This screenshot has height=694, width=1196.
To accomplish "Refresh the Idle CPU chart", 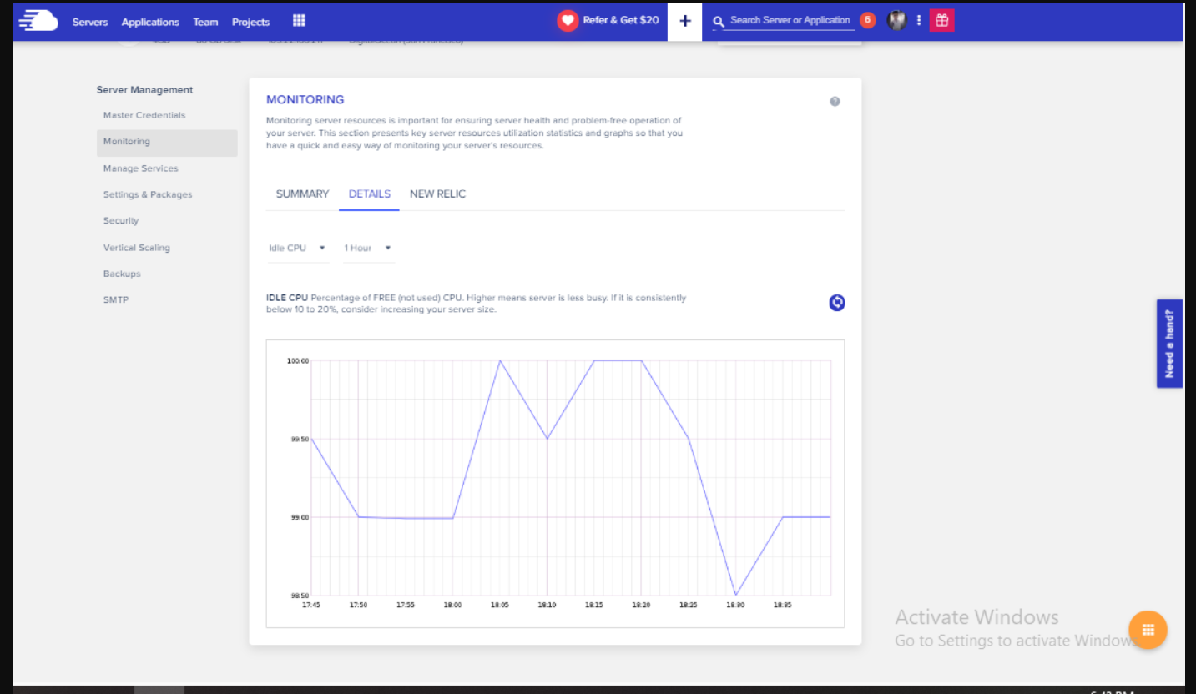I will [x=836, y=303].
